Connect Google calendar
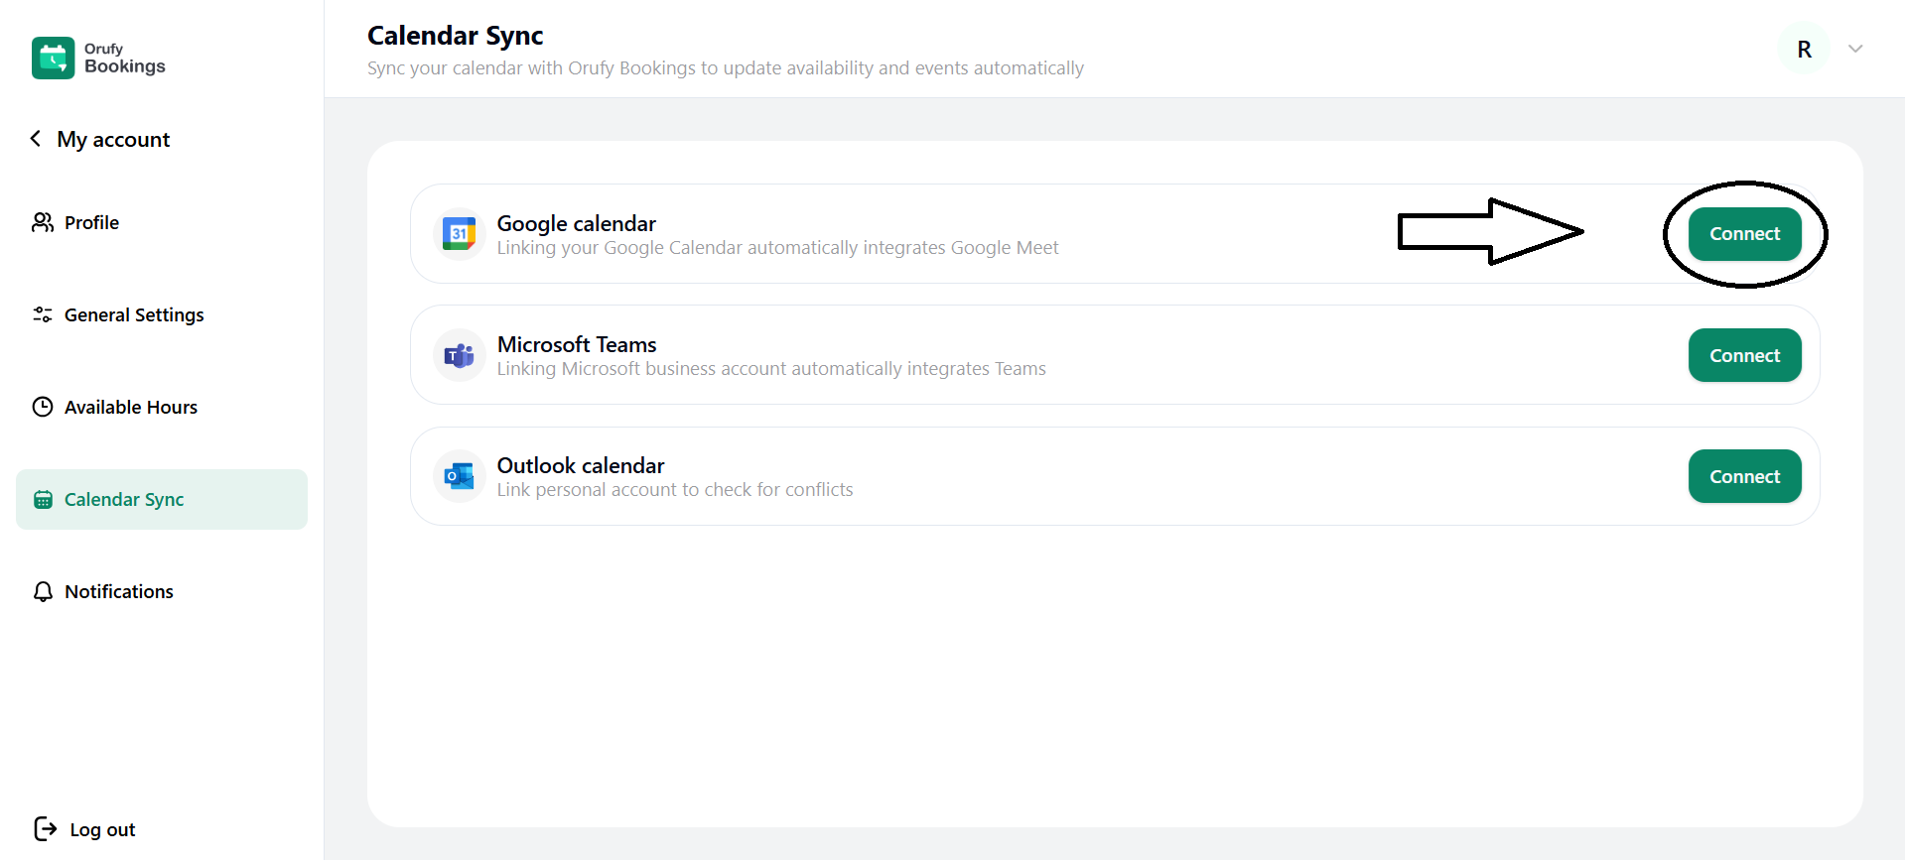 pos(1744,234)
